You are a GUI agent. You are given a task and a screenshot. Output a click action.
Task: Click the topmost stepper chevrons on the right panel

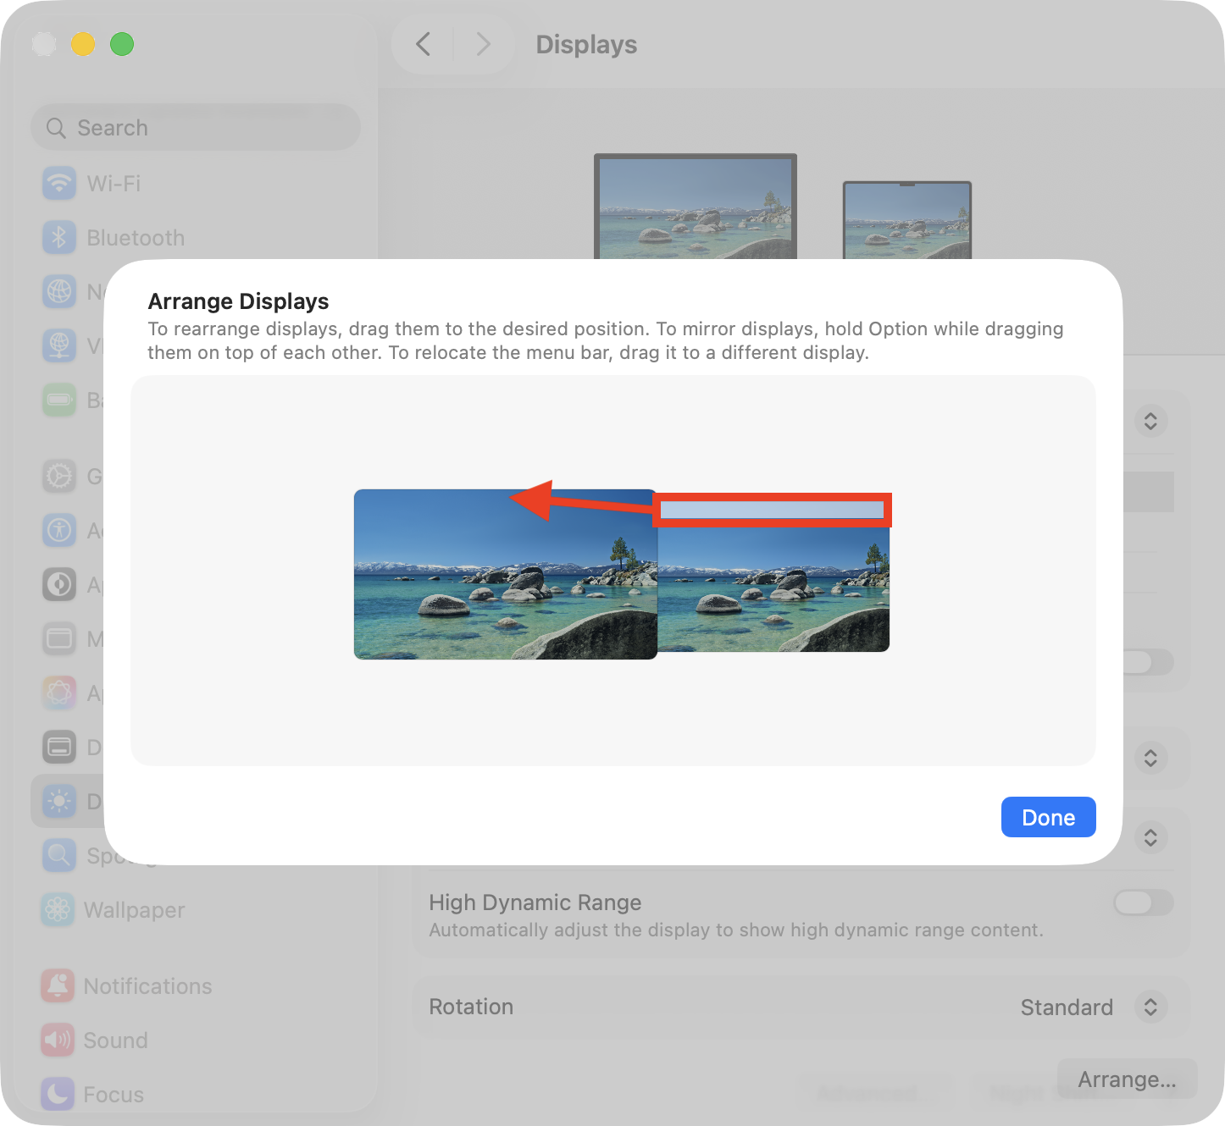1150,421
